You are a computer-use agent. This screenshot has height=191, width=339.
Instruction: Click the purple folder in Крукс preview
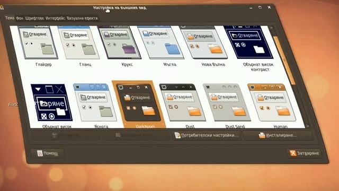tap(129, 48)
